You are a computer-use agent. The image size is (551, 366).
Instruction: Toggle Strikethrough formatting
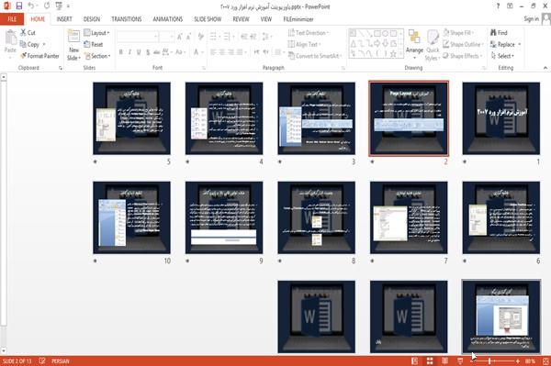coord(157,52)
